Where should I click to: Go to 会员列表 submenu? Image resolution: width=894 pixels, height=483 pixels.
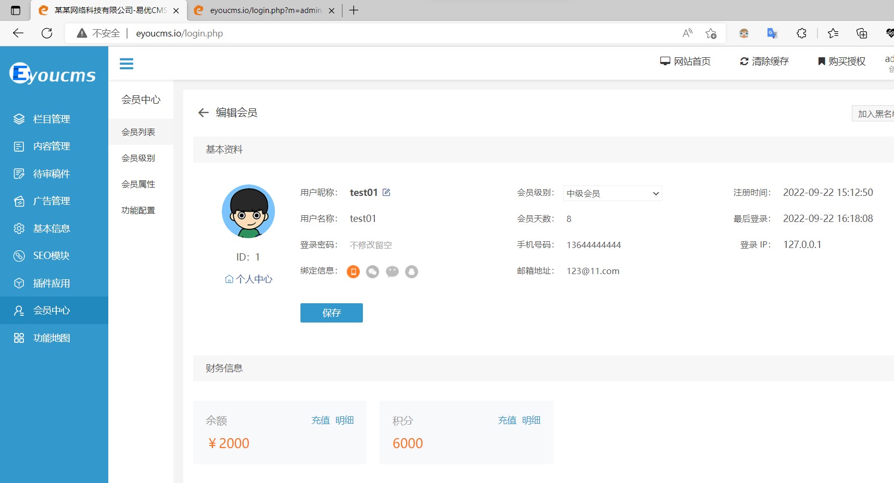tap(141, 132)
